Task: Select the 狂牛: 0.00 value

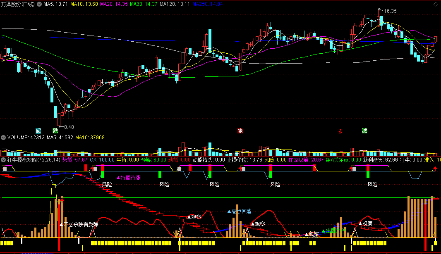Action: pyautogui.click(x=411, y=160)
